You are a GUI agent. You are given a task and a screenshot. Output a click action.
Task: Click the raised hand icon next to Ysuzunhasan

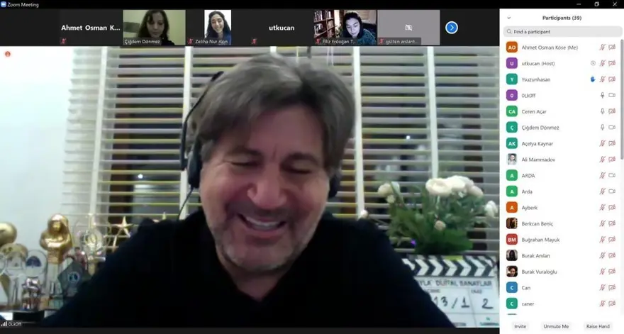pyautogui.click(x=593, y=79)
